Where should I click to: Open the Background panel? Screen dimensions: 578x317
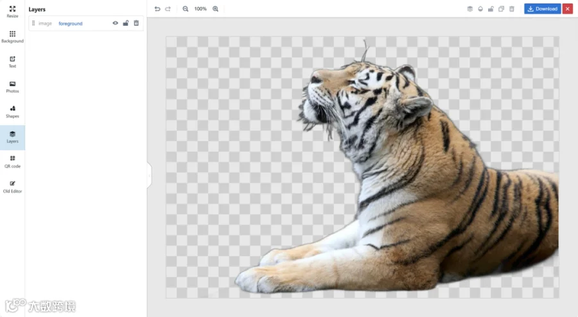pos(12,37)
